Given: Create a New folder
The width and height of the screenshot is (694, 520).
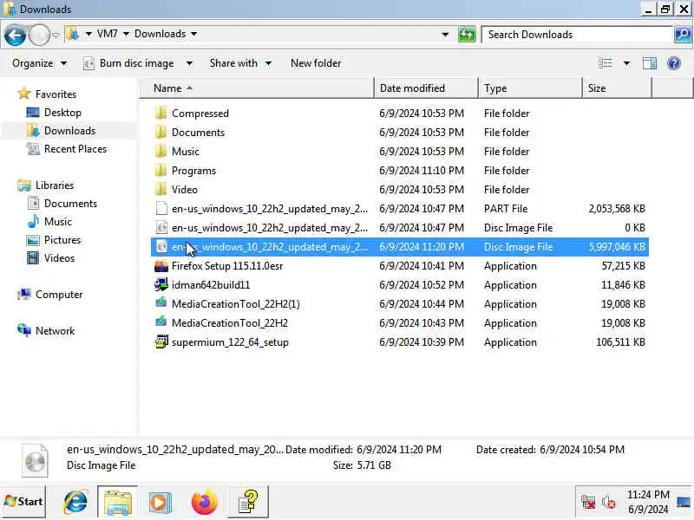Looking at the screenshot, I should [x=316, y=63].
